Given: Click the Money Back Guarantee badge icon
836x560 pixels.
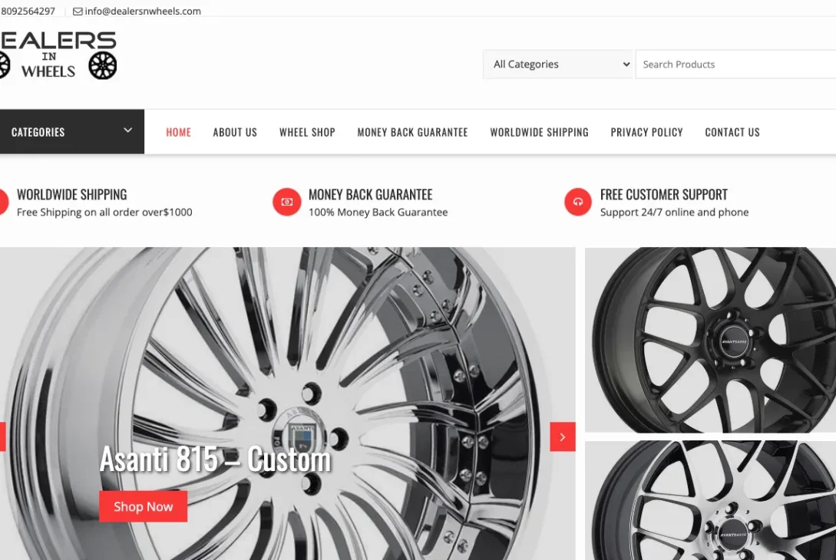Looking at the screenshot, I should click(x=286, y=202).
